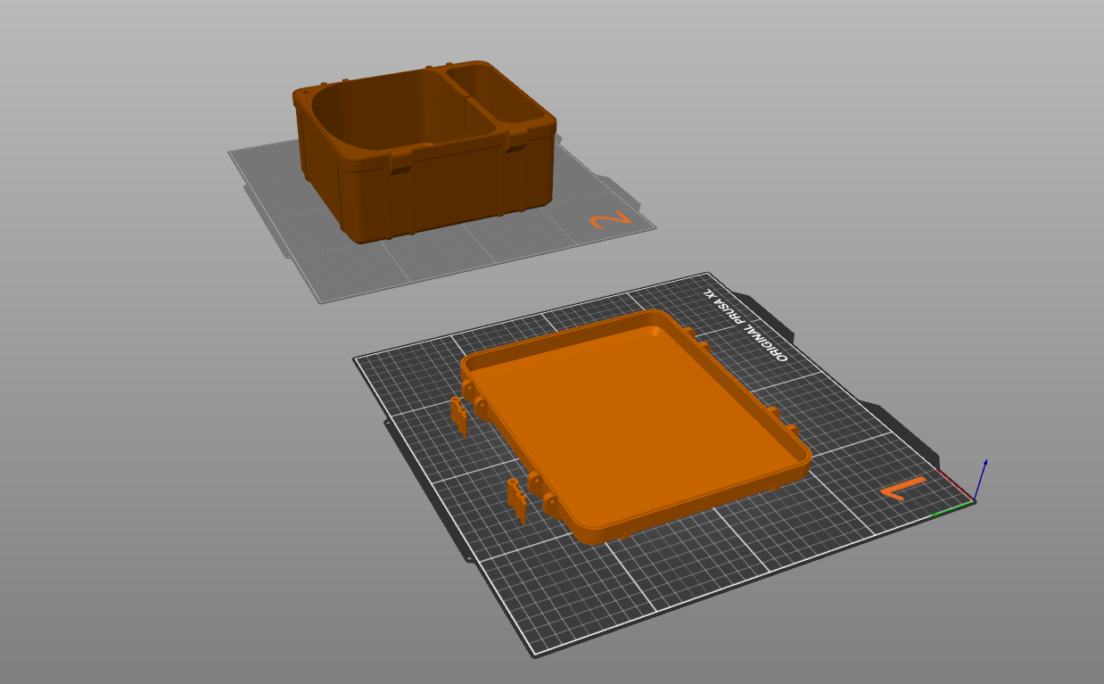Viewport: 1104px width, 684px height.
Task: Select the small latch part nearest front bed edge
Action: click(517, 500)
